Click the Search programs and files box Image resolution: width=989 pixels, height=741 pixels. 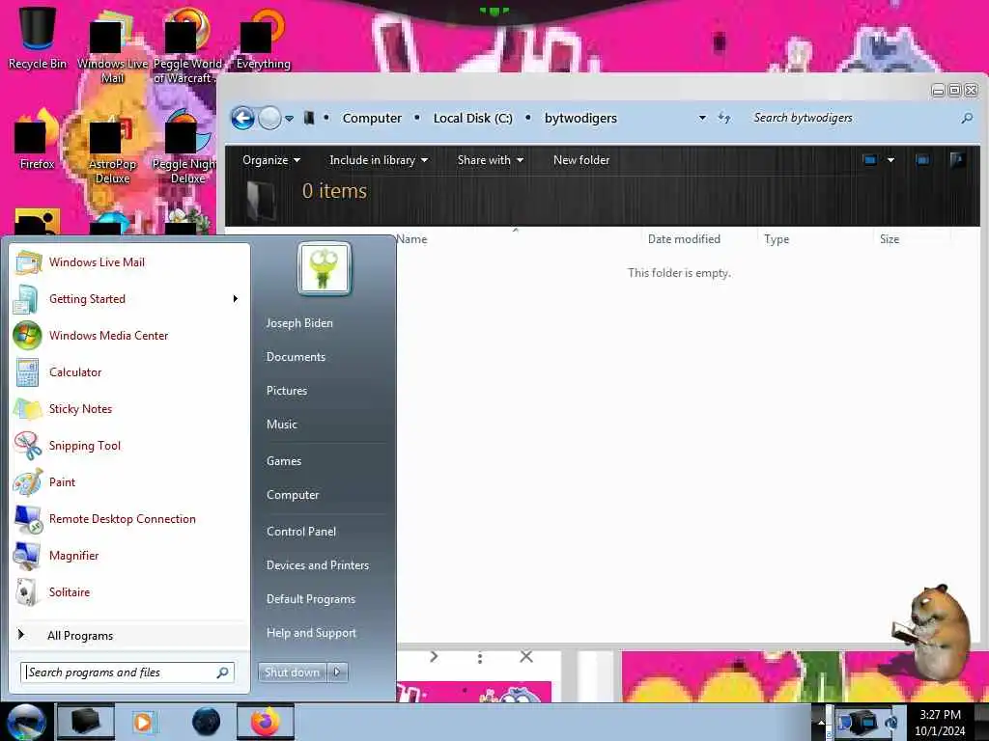click(127, 672)
